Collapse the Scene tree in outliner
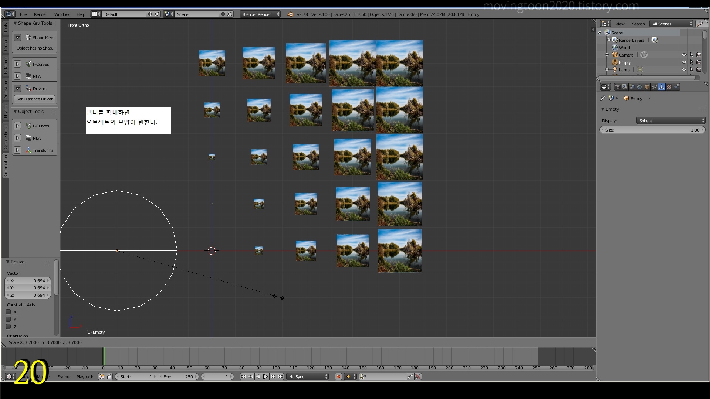The width and height of the screenshot is (710, 399). (x=600, y=33)
